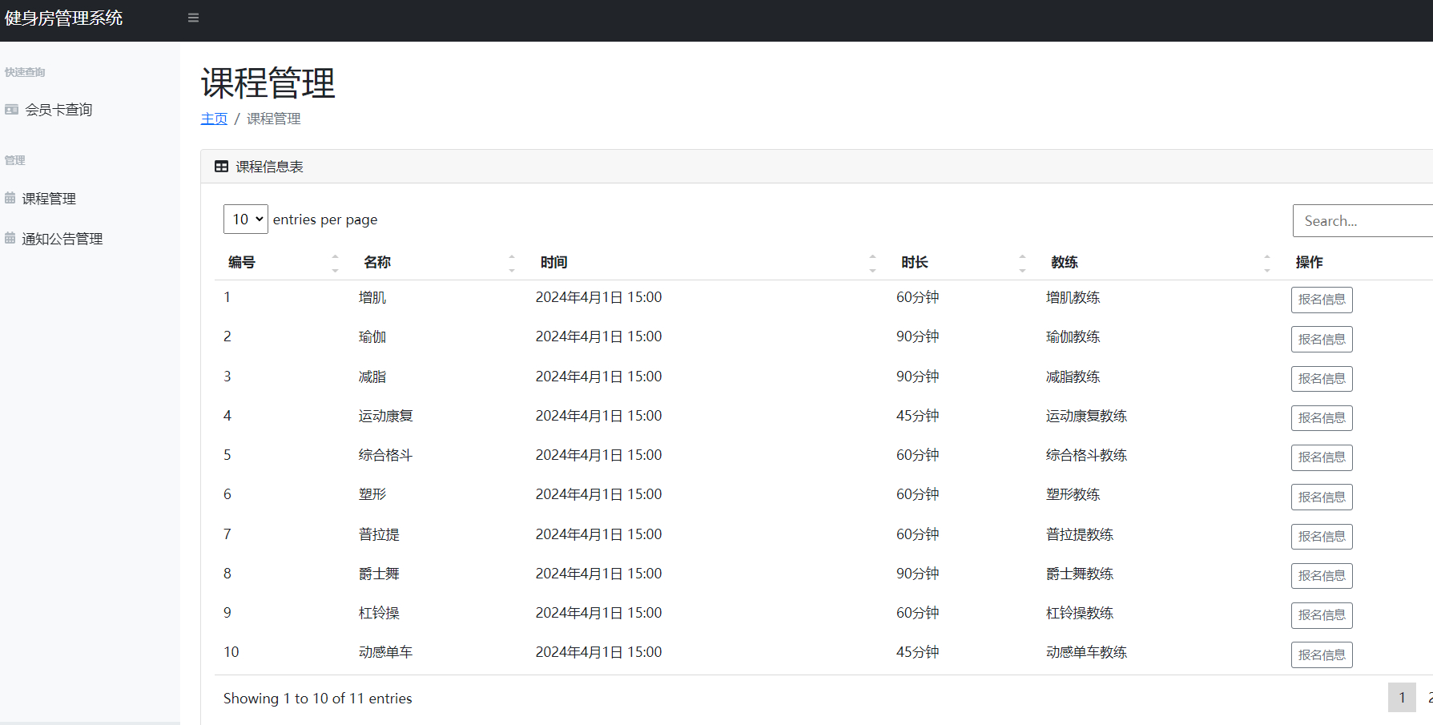The height and width of the screenshot is (725, 1433).
Task: Click the 课程信息表 panel title
Action: point(269,167)
